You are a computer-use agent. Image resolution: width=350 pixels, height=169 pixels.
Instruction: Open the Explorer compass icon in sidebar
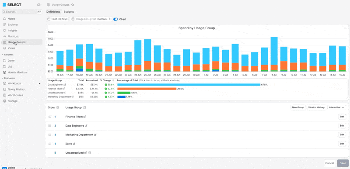click(4, 24)
